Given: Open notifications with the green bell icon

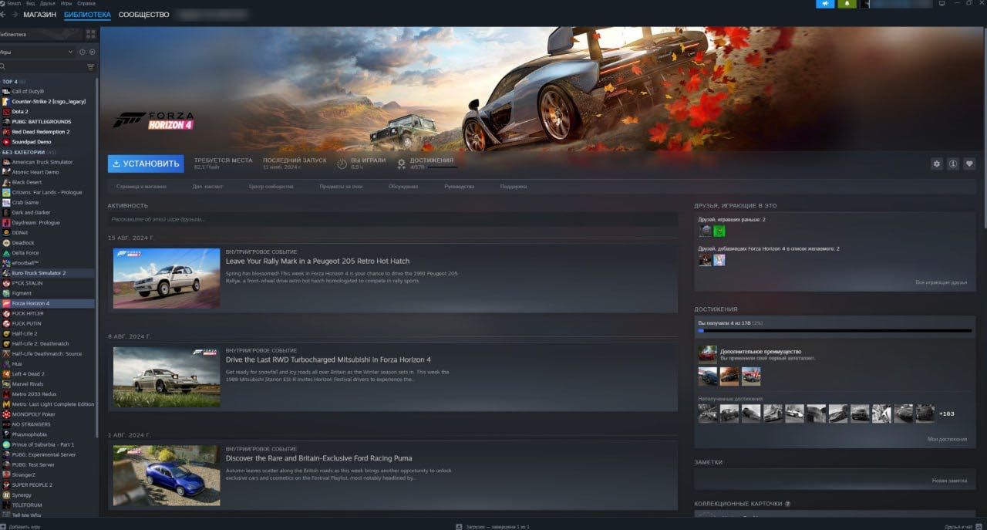Looking at the screenshot, I should point(847,4).
